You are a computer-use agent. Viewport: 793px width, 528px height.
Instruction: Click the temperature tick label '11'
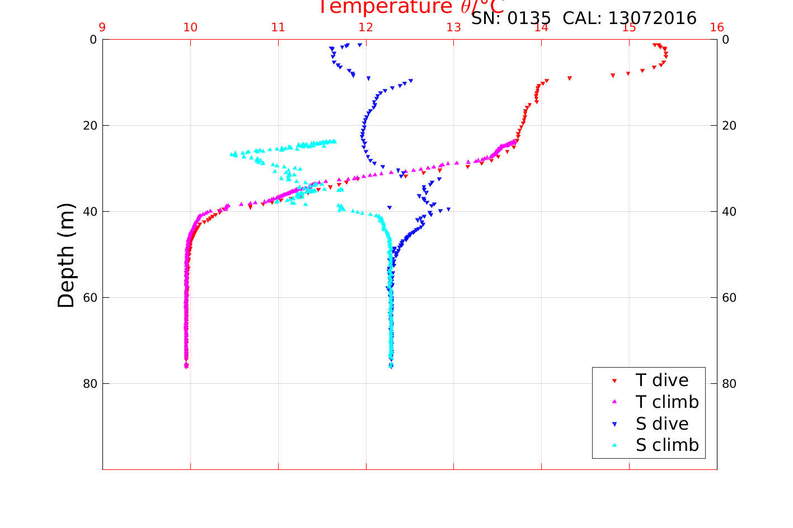278,27
